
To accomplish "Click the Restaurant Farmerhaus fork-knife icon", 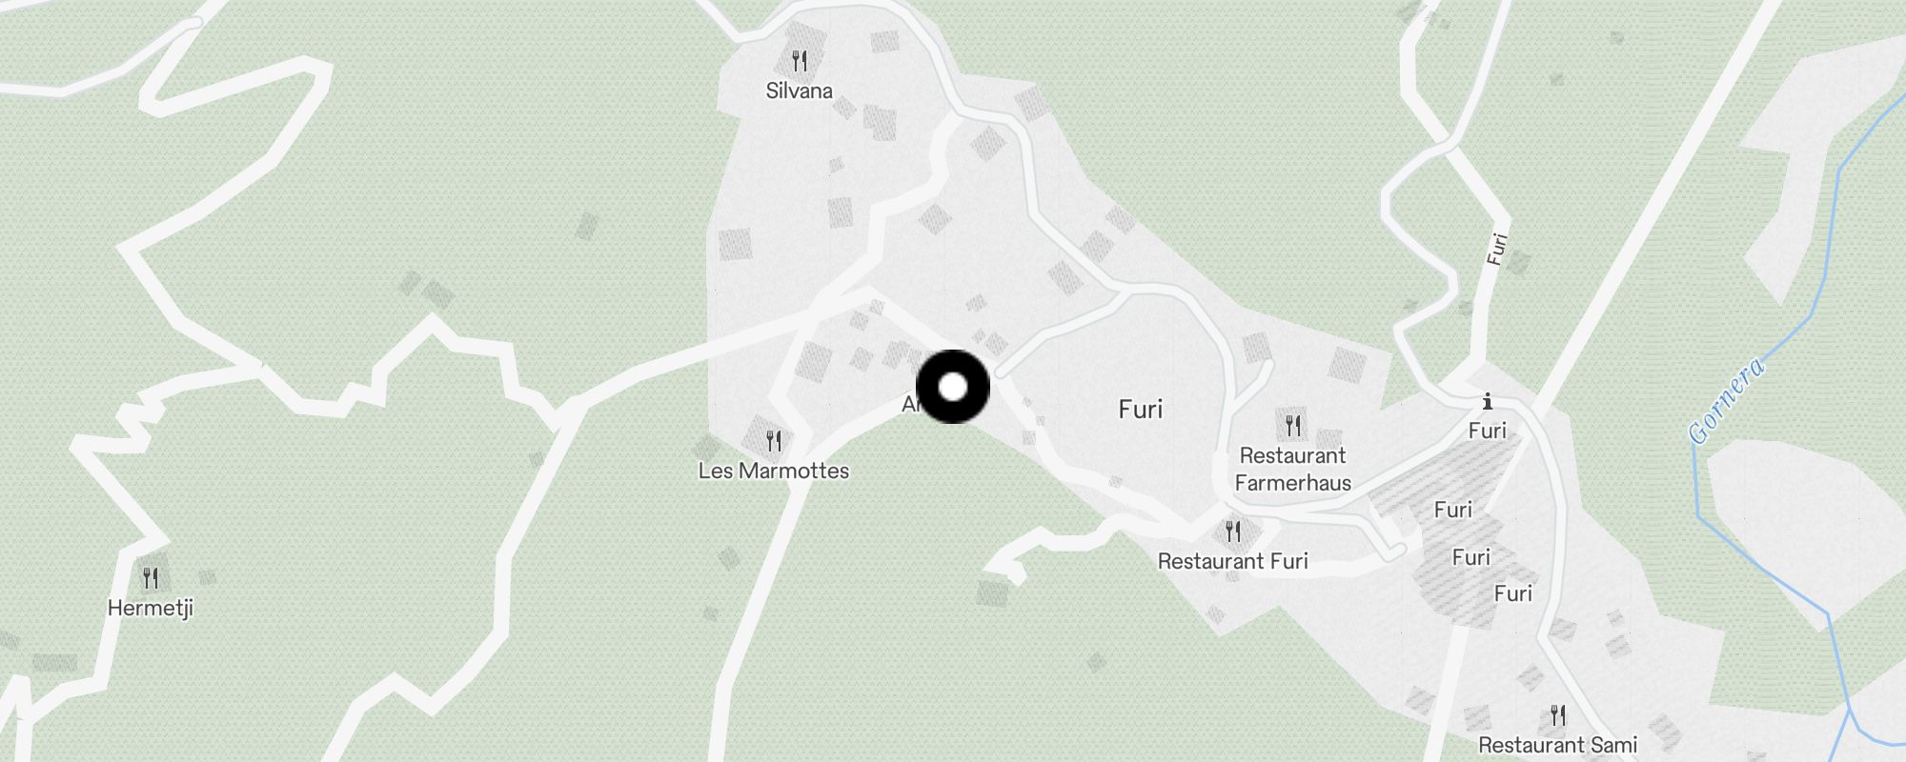I will pos(1292,425).
